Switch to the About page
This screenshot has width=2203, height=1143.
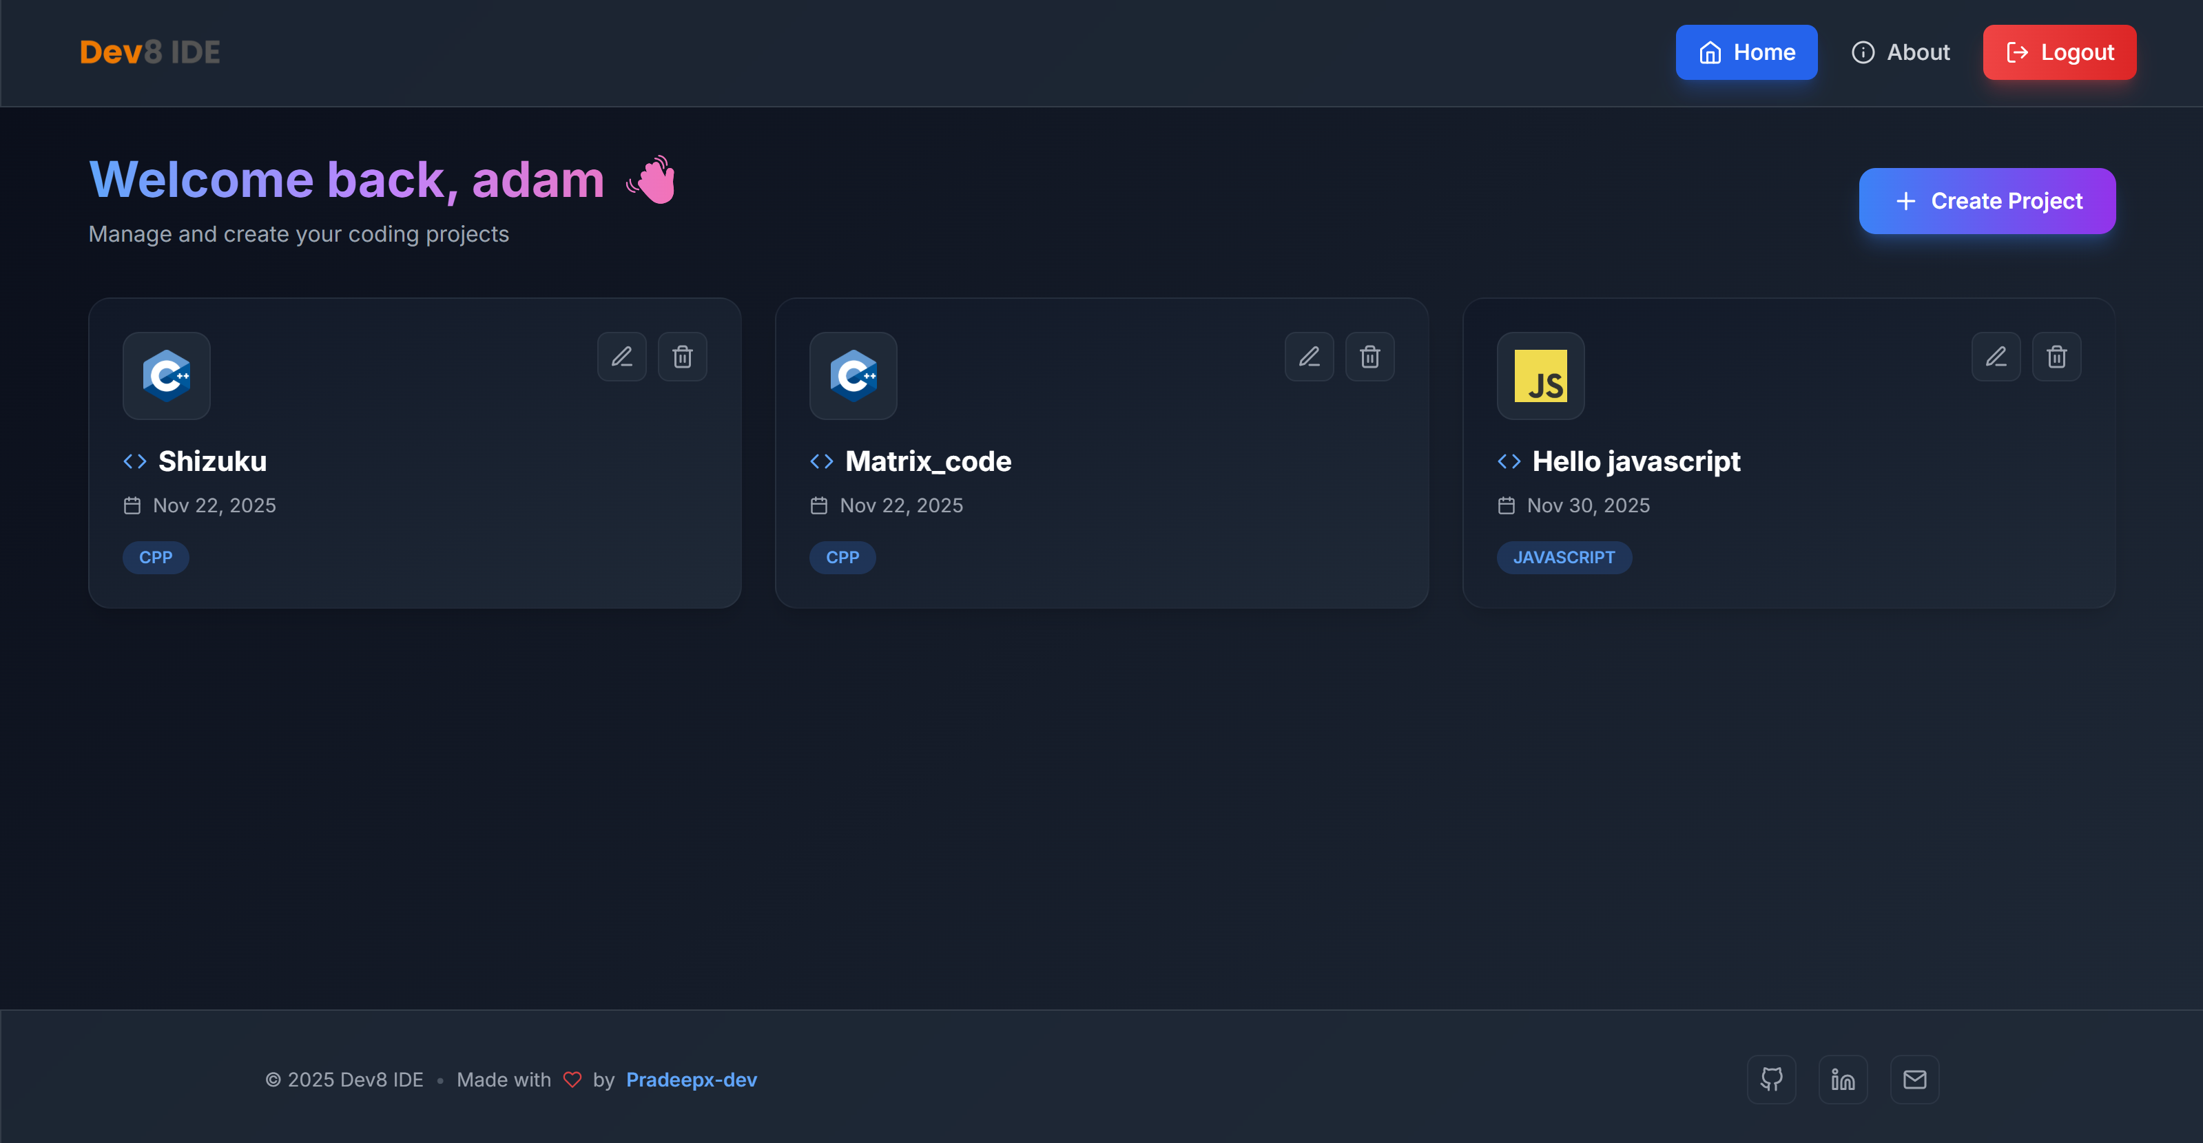tap(1901, 52)
